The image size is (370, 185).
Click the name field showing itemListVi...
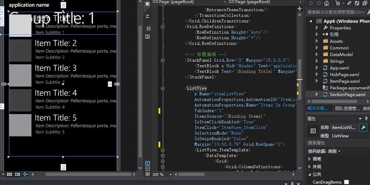(x=344, y=128)
